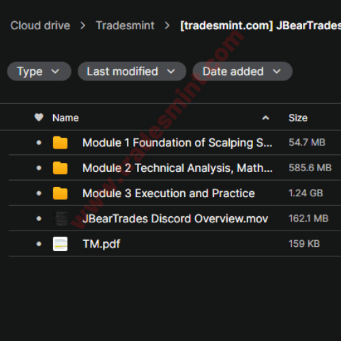Toggle favourite dot for Module 1 row

pyautogui.click(x=39, y=143)
